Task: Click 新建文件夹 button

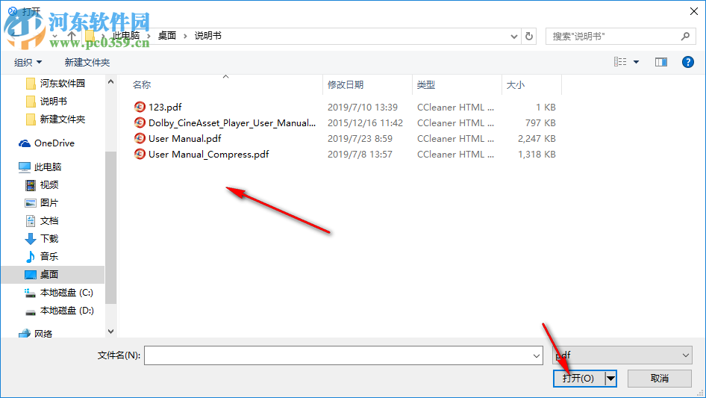Action: [87, 62]
